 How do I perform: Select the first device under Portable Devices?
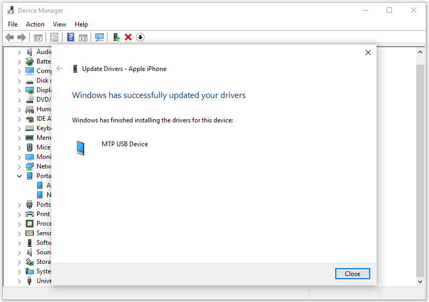pyautogui.click(x=44, y=185)
